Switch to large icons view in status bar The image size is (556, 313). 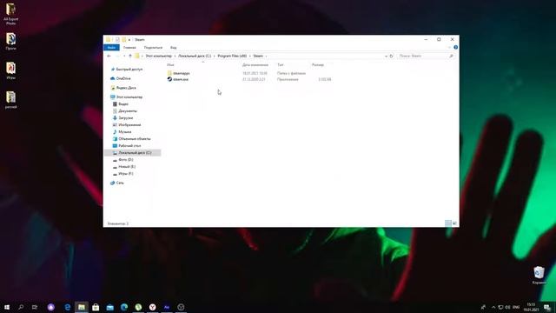[454, 223]
